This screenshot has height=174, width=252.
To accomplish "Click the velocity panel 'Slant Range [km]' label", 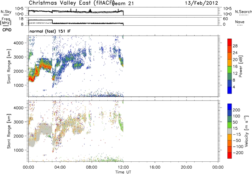I will pyautogui.click(x=9, y=131).
